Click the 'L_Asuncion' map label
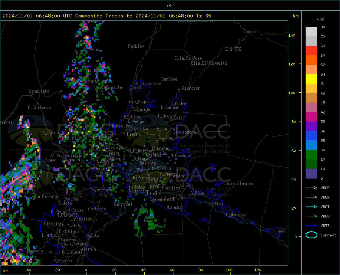The width and height of the screenshot is (340, 275). 189,88
